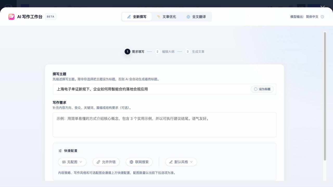Click the 写作需求 heading
This screenshot has height=187, width=333.
pyautogui.click(x=59, y=103)
